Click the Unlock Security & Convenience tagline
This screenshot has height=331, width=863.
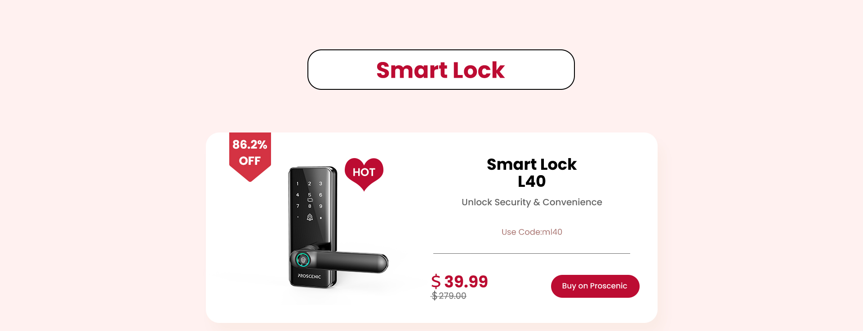point(532,202)
